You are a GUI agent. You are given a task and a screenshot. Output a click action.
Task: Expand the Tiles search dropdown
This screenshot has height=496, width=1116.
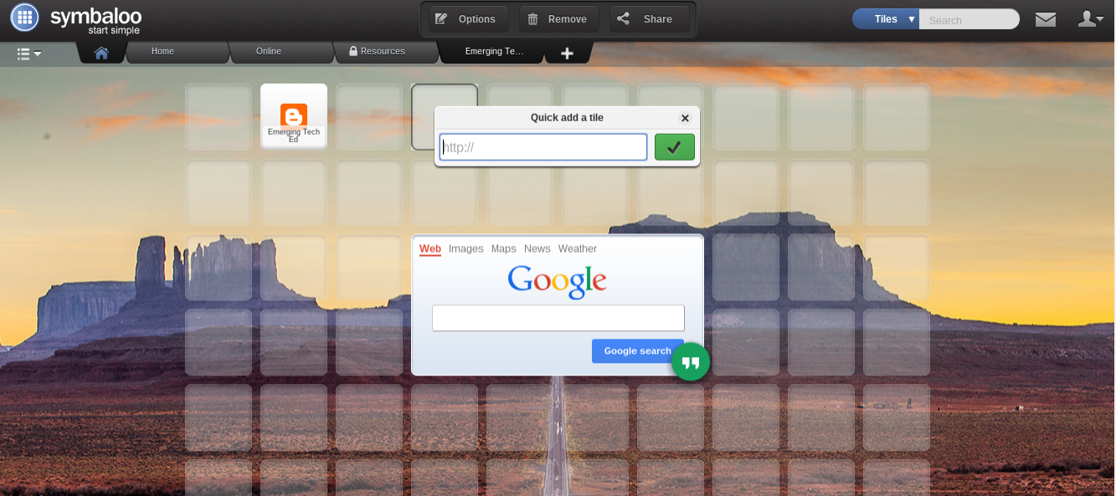[886, 19]
